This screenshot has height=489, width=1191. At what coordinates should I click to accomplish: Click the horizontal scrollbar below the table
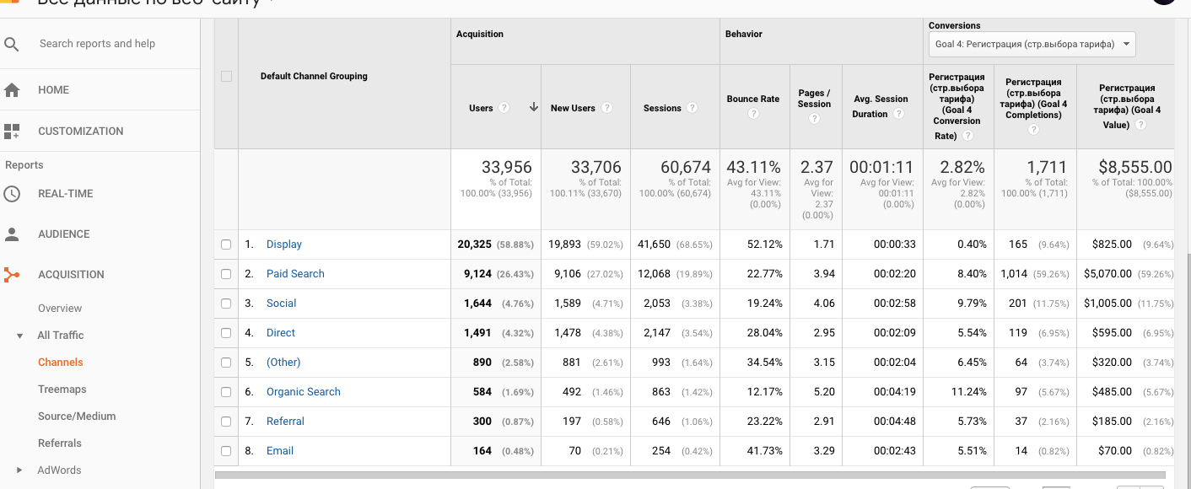click(690, 476)
